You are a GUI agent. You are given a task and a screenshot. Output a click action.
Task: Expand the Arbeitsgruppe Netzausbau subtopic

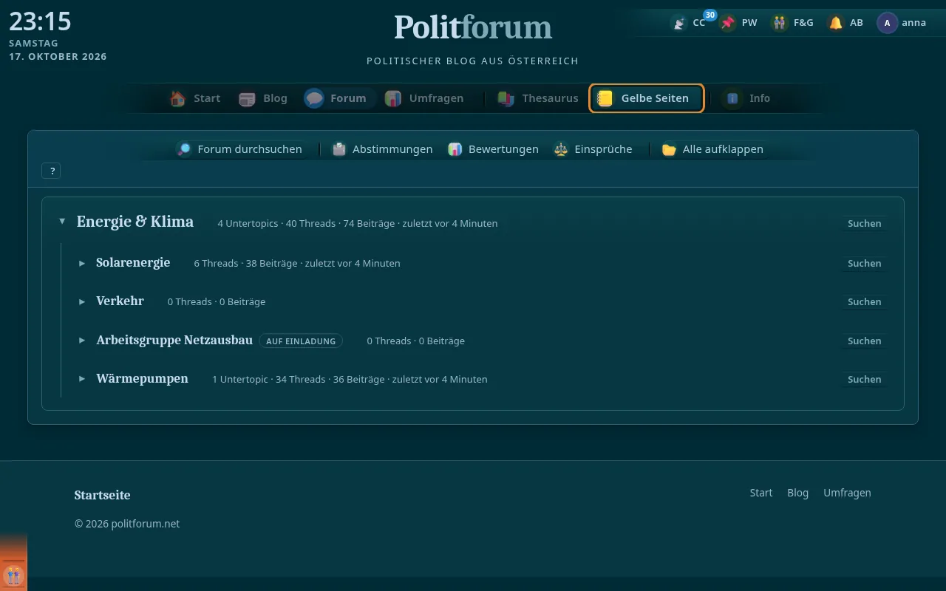[82, 341]
